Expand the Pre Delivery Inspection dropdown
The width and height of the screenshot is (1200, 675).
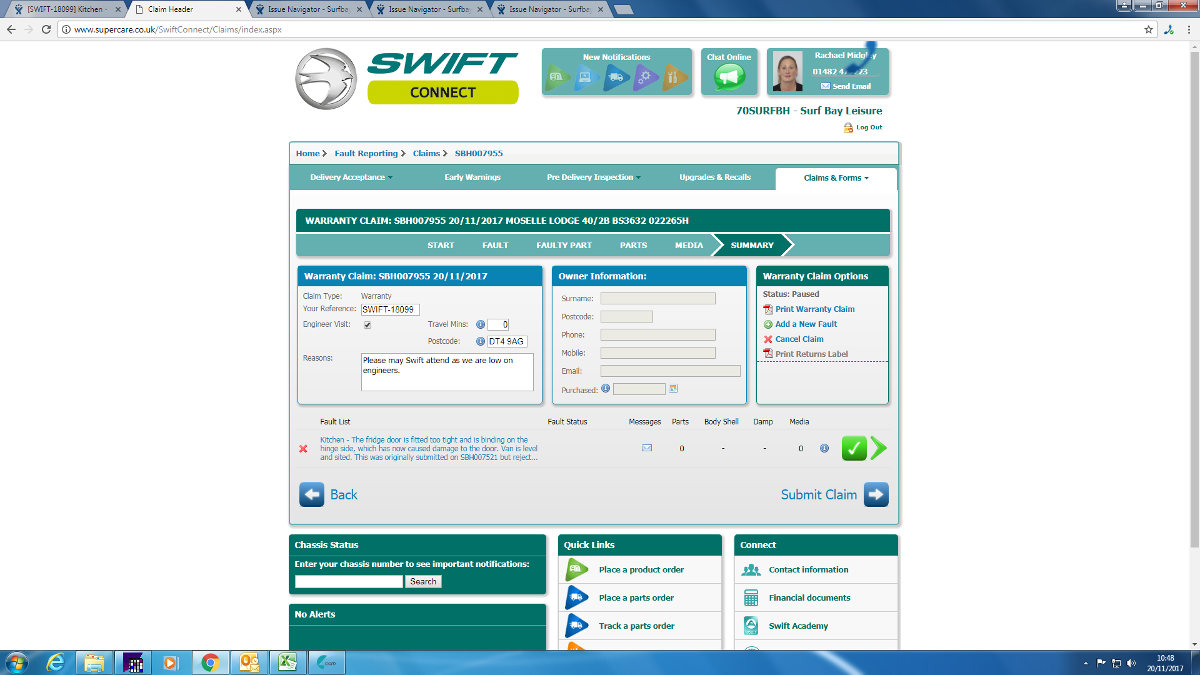593,177
